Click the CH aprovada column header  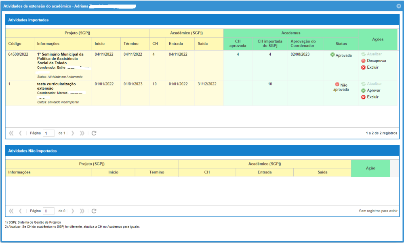coord(238,44)
